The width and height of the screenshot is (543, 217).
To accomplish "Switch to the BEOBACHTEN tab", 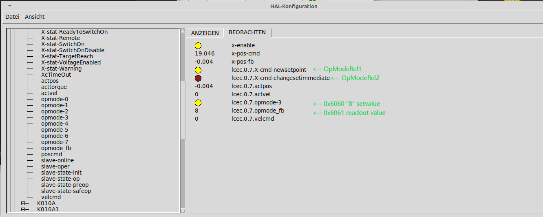I will (x=247, y=32).
